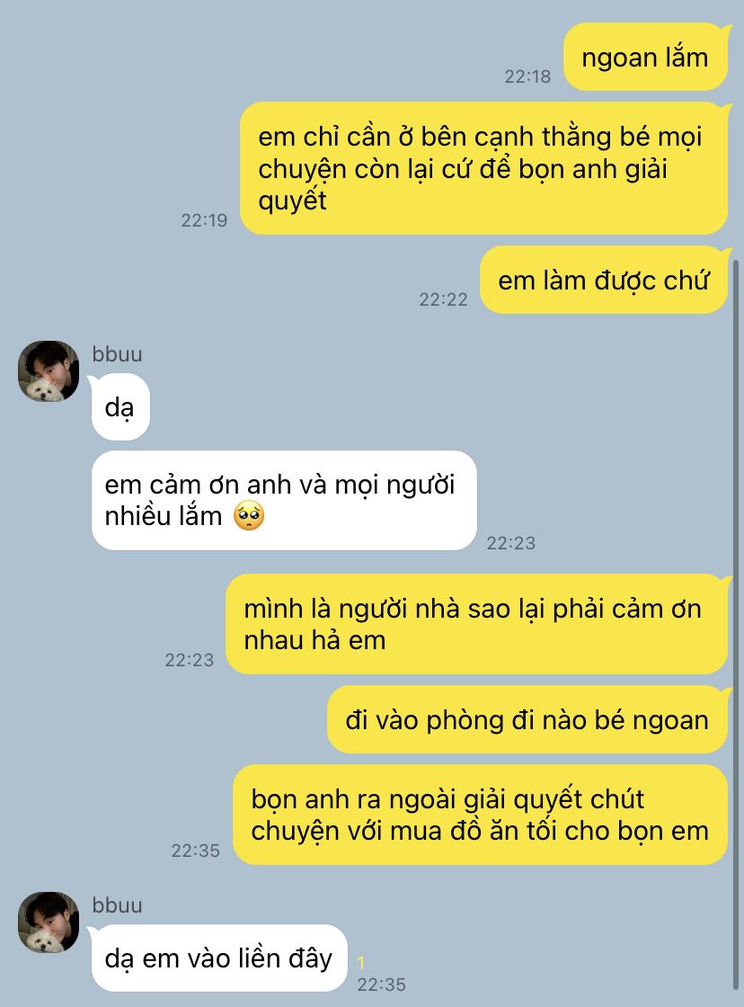Click the unread count "1" beside last message
The width and height of the screenshot is (744, 1007).
pyautogui.click(x=361, y=963)
